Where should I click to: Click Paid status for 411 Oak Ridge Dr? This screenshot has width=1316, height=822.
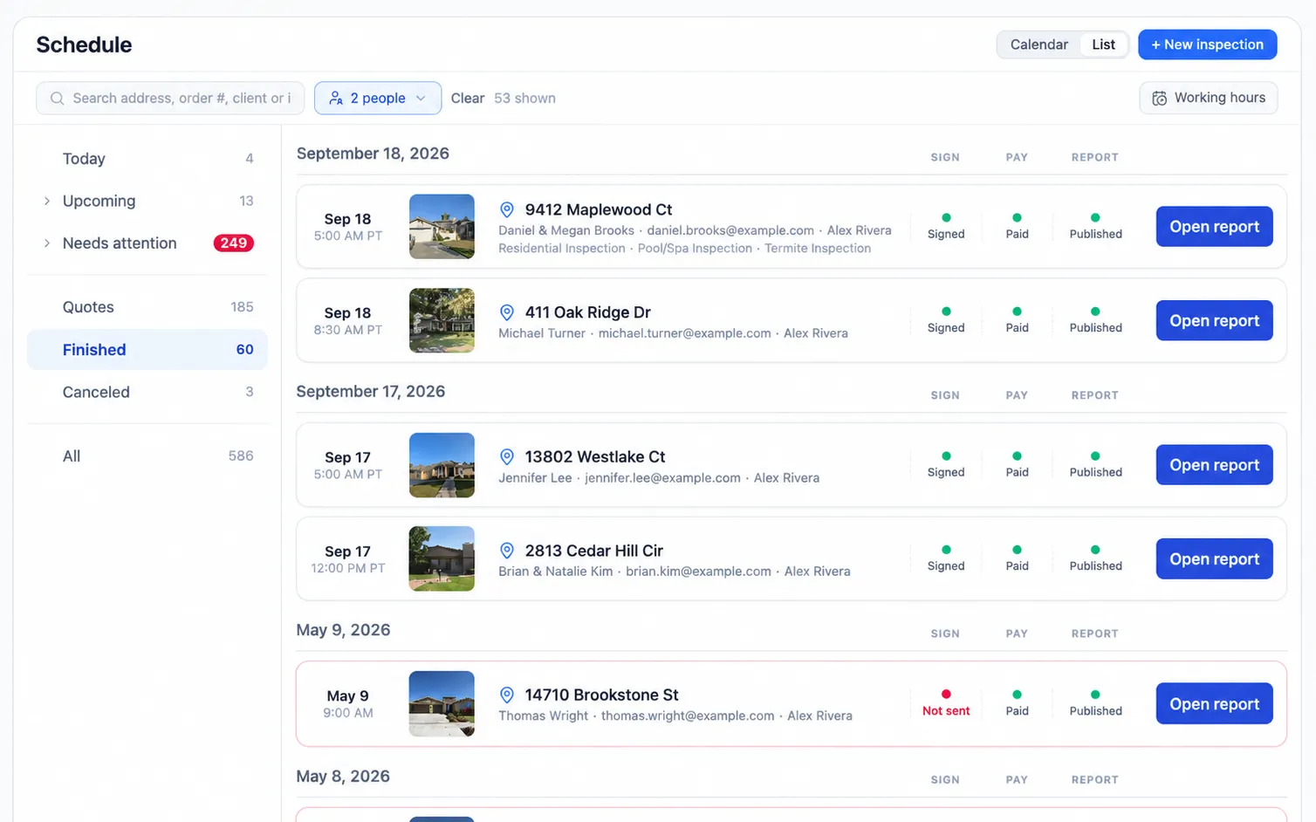click(1017, 320)
